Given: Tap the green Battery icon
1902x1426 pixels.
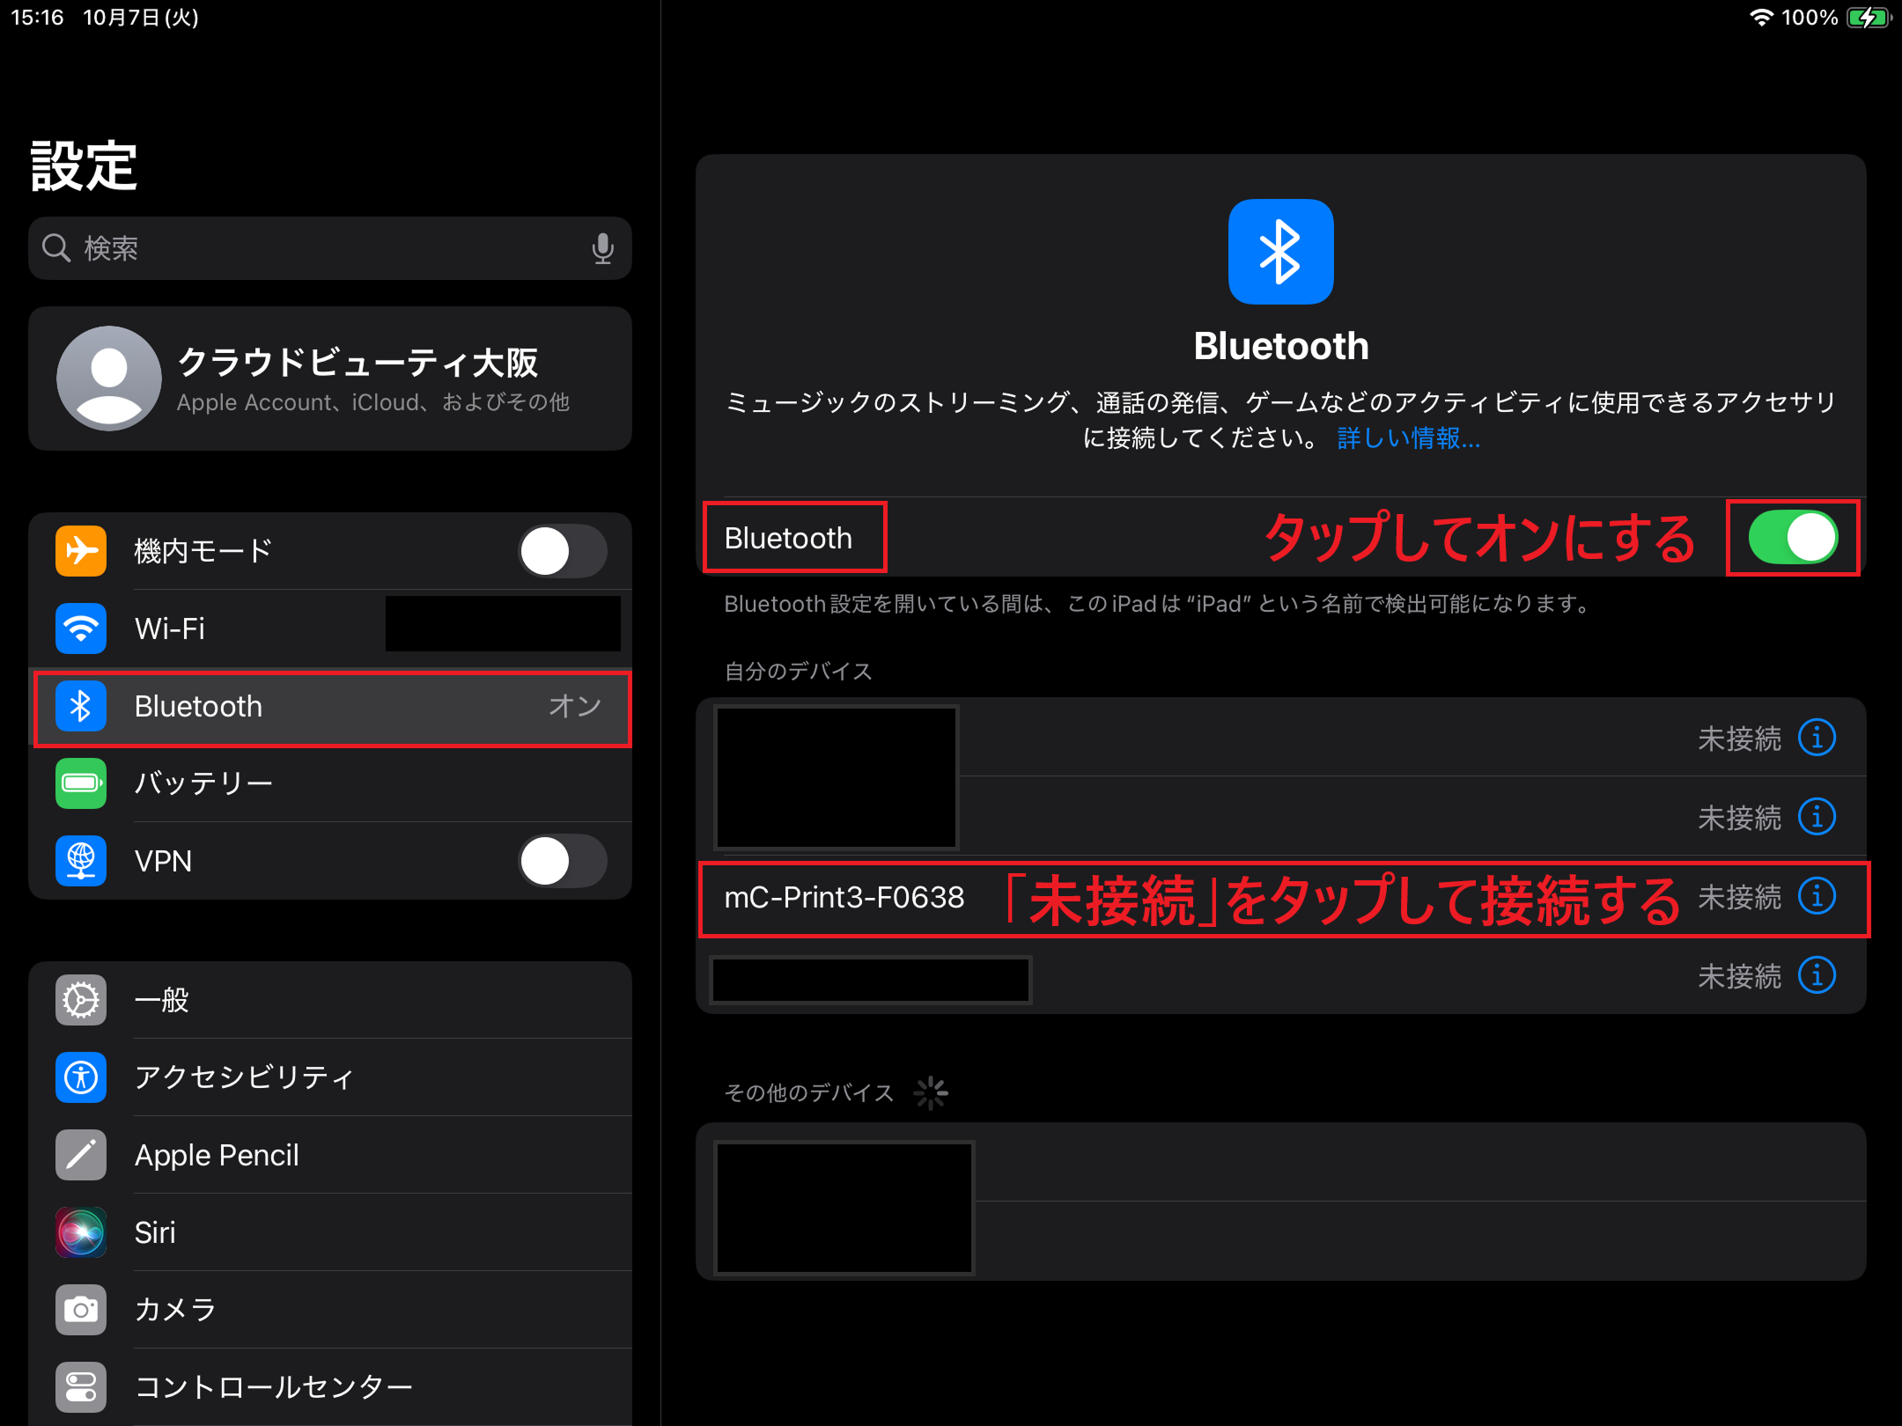Looking at the screenshot, I should pyautogui.click(x=81, y=783).
